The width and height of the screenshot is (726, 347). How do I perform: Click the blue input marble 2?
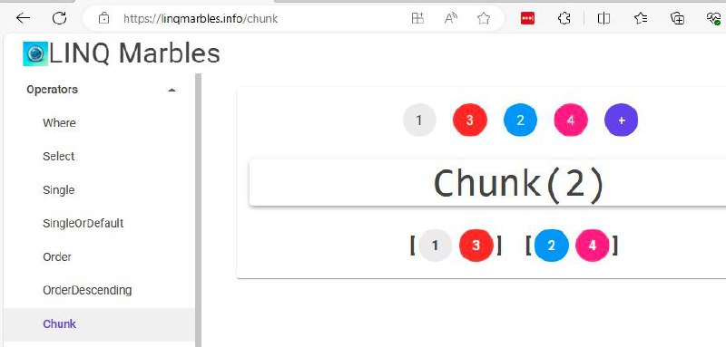tap(520, 120)
